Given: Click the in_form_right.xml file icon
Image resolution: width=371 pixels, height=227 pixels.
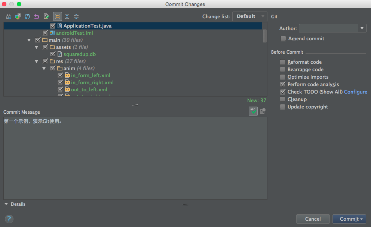Looking at the screenshot, I should point(67,82).
